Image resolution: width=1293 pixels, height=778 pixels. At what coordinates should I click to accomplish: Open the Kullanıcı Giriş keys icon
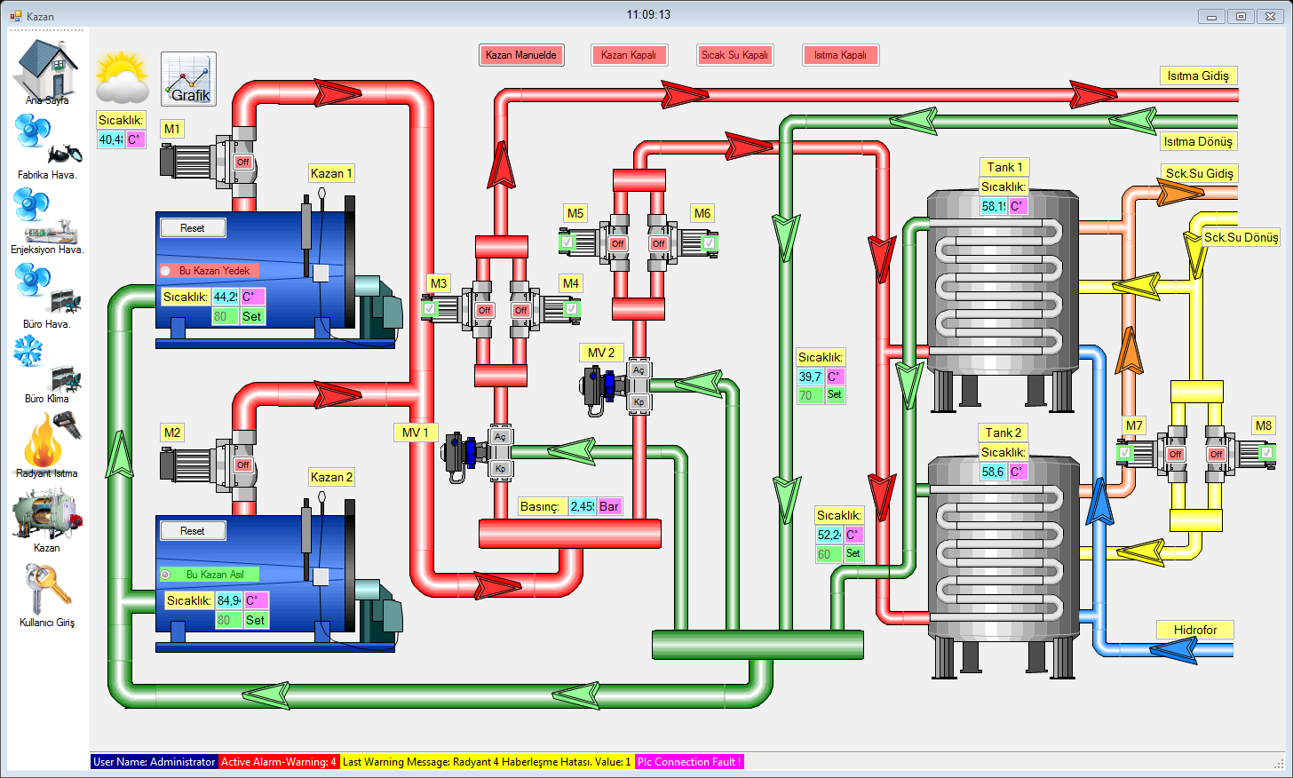46,589
